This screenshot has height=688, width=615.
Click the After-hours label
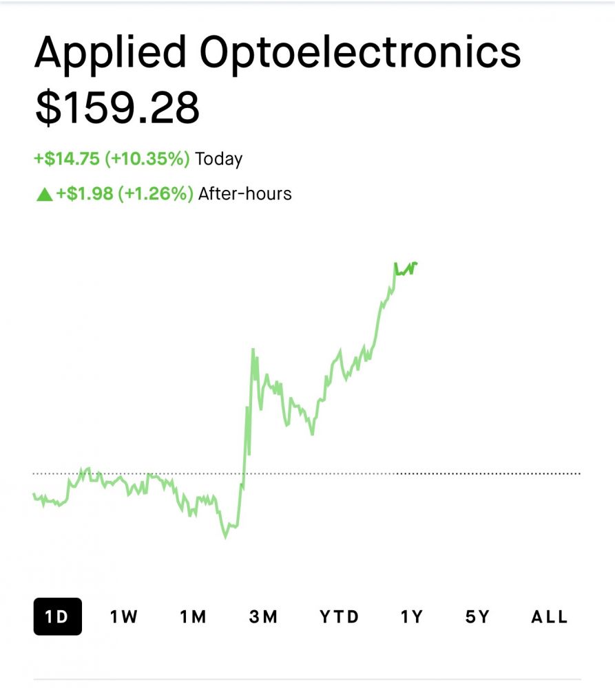point(245,194)
